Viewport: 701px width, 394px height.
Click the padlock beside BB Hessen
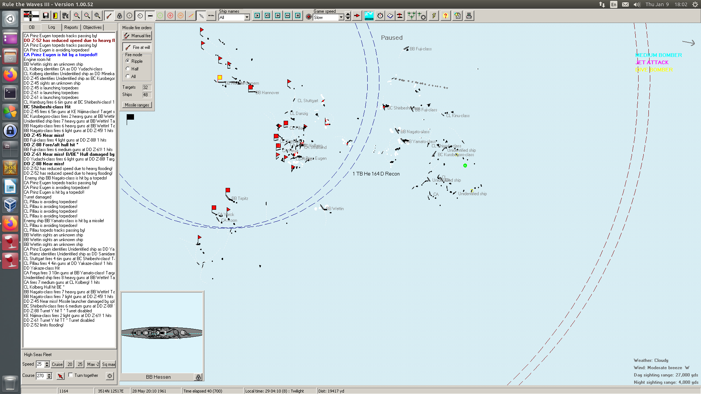point(198,377)
